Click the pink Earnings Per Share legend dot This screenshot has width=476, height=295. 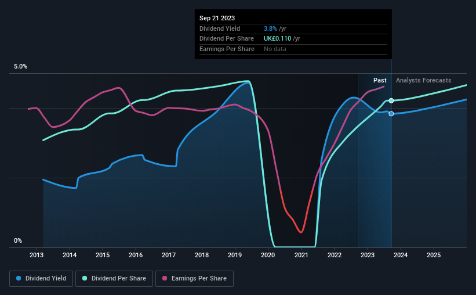coord(165,278)
